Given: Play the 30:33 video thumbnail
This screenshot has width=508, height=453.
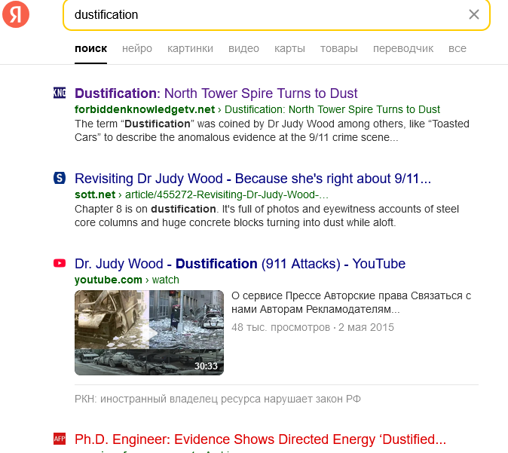Looking at the screenshot, I should (x=149, y=333).
